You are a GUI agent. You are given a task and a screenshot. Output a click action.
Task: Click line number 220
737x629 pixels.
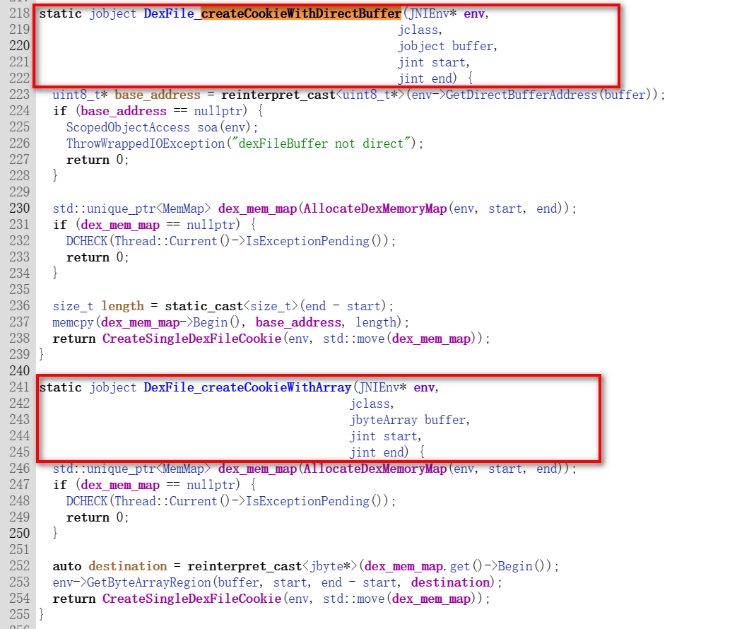coord(20,46)
